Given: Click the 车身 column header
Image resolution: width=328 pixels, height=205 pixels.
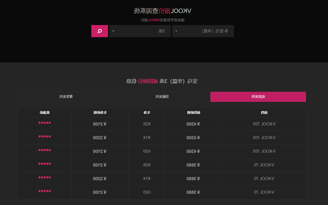Looking at the screenshot, I should click(x=147, y=113).
